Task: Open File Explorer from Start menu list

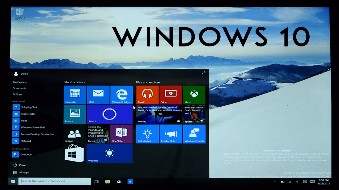Action: pyautogui.click(x=20, y=82)
